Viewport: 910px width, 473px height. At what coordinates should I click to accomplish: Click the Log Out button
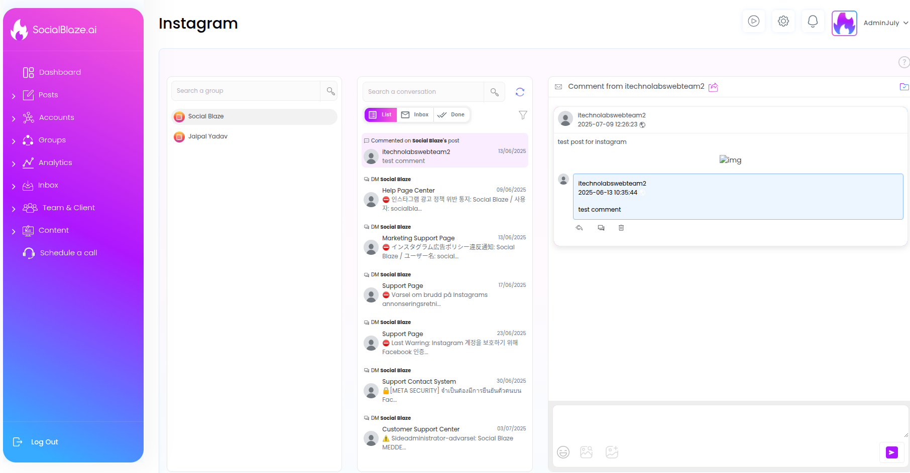point(35,442)
